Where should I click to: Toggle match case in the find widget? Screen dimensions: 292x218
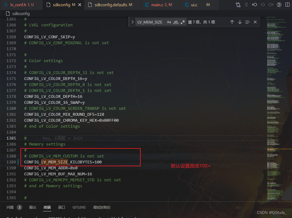[x=169, y=22]
